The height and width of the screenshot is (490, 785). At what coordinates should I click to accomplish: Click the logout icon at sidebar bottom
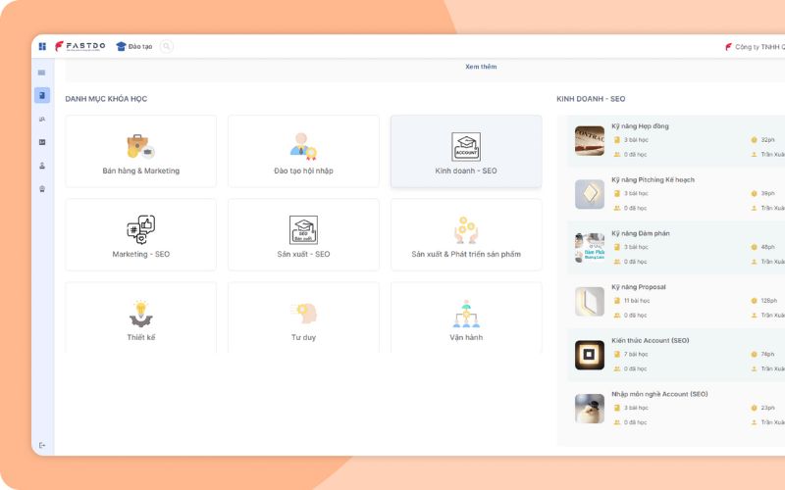click(42, 445)
